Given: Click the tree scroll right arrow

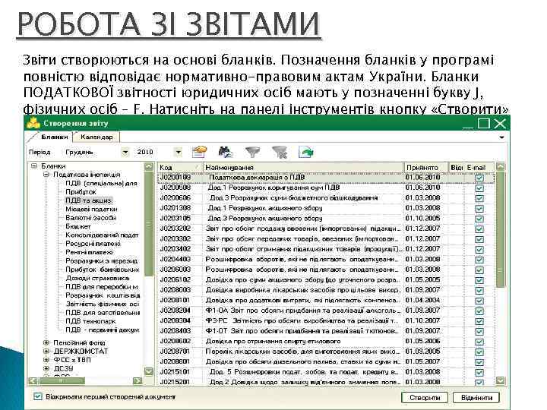Looking at the screenshot, I should click(x=138, y=380).
